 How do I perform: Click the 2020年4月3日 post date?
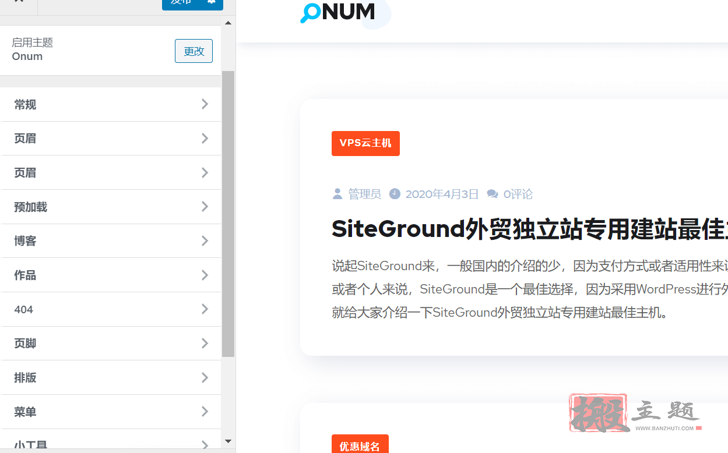pos(442,194)
